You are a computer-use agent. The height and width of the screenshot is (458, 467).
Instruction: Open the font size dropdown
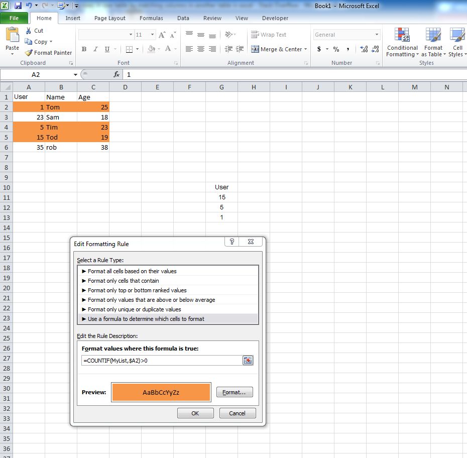tap(152, 35)
